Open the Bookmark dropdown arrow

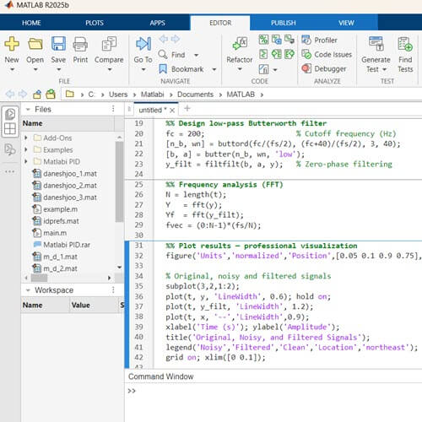(214, 69)
